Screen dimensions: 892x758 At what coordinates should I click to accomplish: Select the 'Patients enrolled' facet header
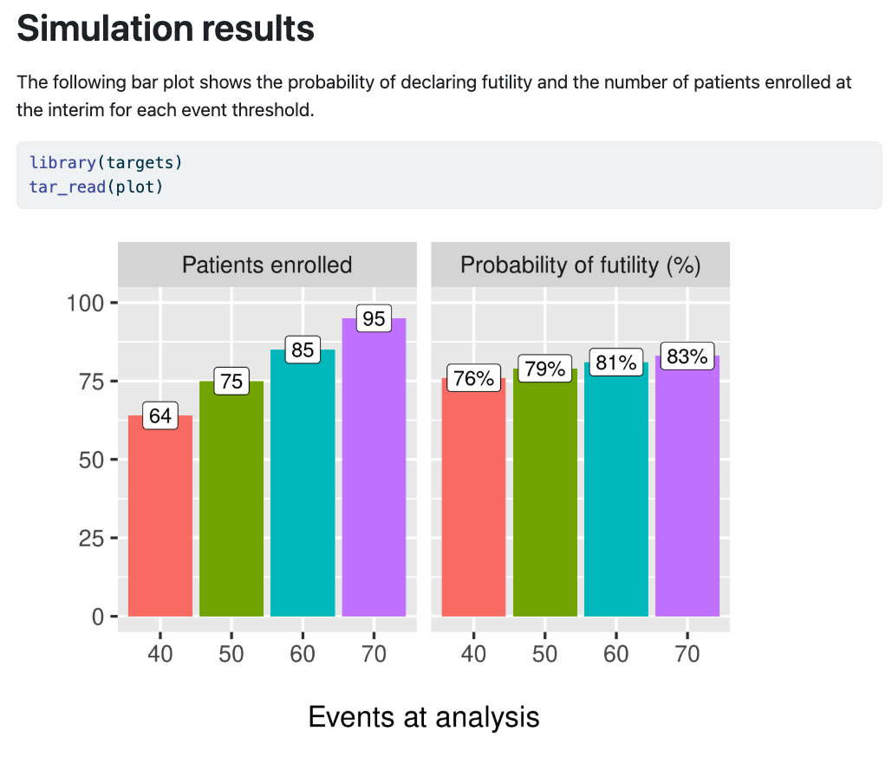click(x=267, y=265)
